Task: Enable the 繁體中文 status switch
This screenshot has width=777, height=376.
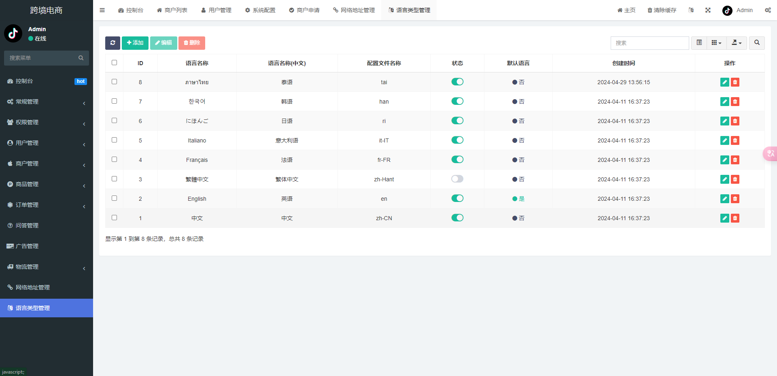Action: tap(457, 179)
